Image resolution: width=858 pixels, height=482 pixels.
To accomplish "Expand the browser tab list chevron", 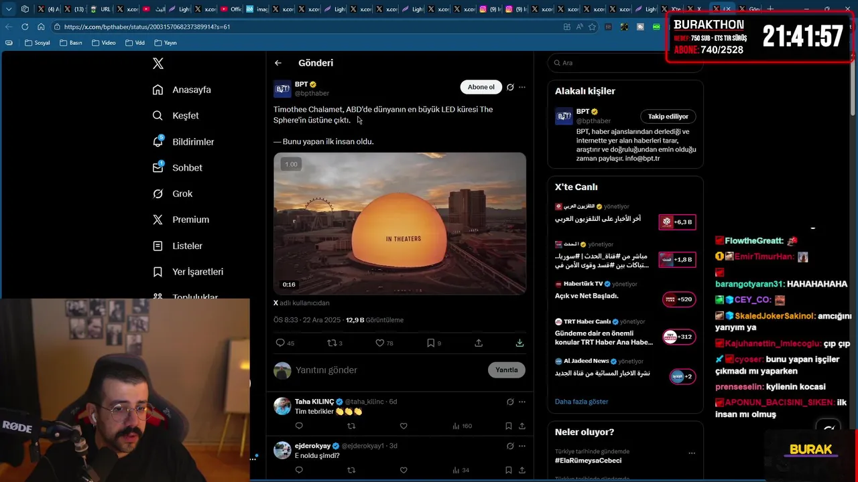I will (9, 9).
